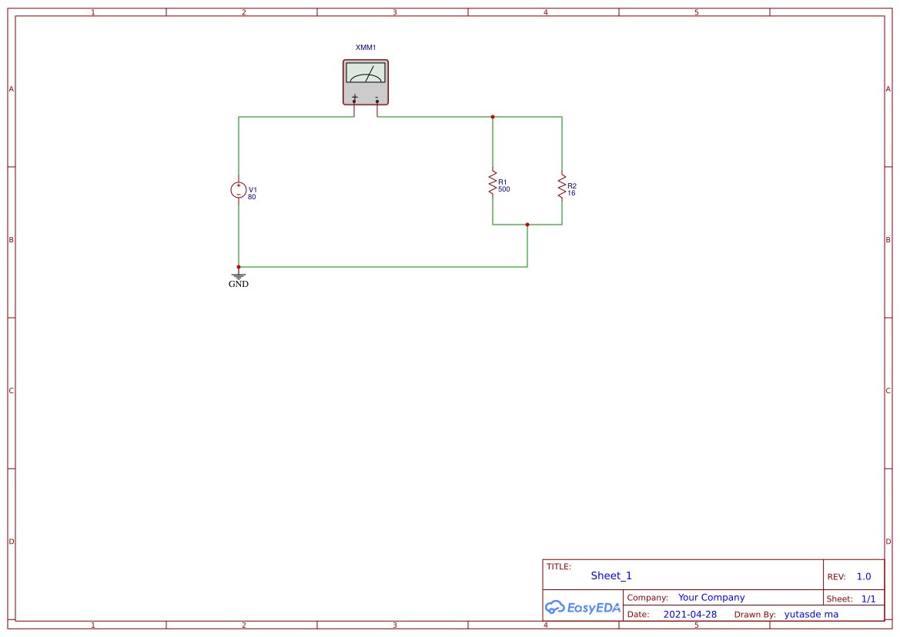Select the R1 value label 500
Viewport: 900px width, 637px height.
504,189
